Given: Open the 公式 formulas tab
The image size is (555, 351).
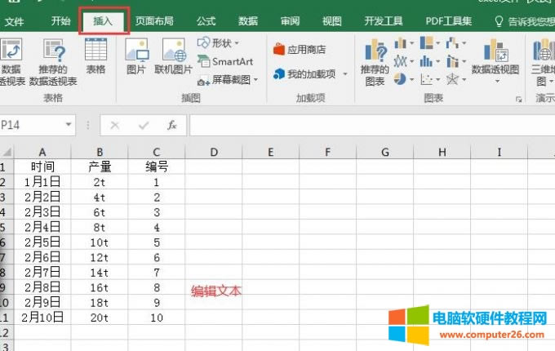Looking at the screenshot, I should click(x=206, y=21).
